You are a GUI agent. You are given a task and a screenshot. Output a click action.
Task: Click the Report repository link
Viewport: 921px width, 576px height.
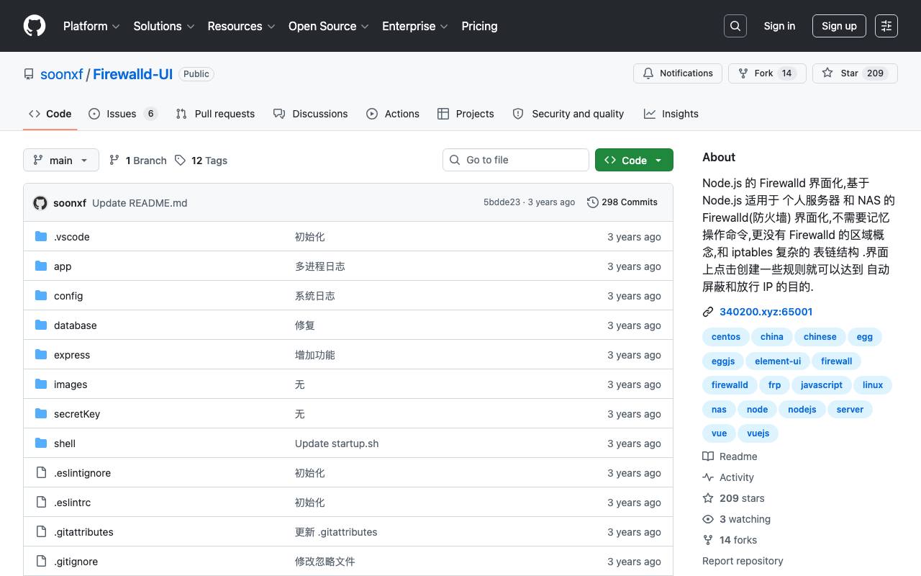point(743,561)
